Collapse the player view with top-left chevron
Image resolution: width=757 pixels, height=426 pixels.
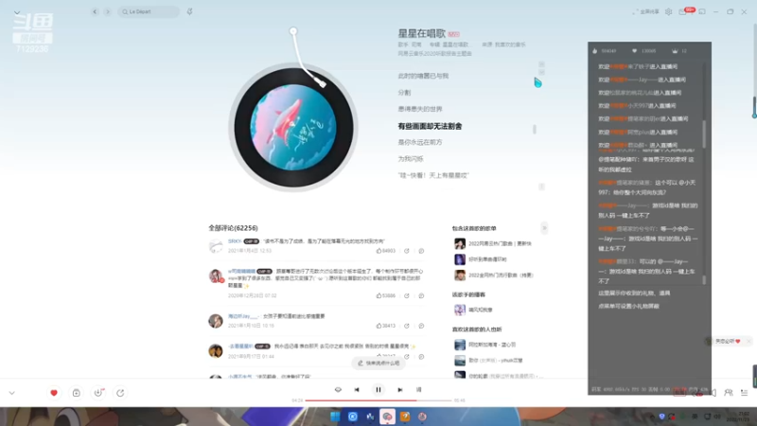coord(17,12)
